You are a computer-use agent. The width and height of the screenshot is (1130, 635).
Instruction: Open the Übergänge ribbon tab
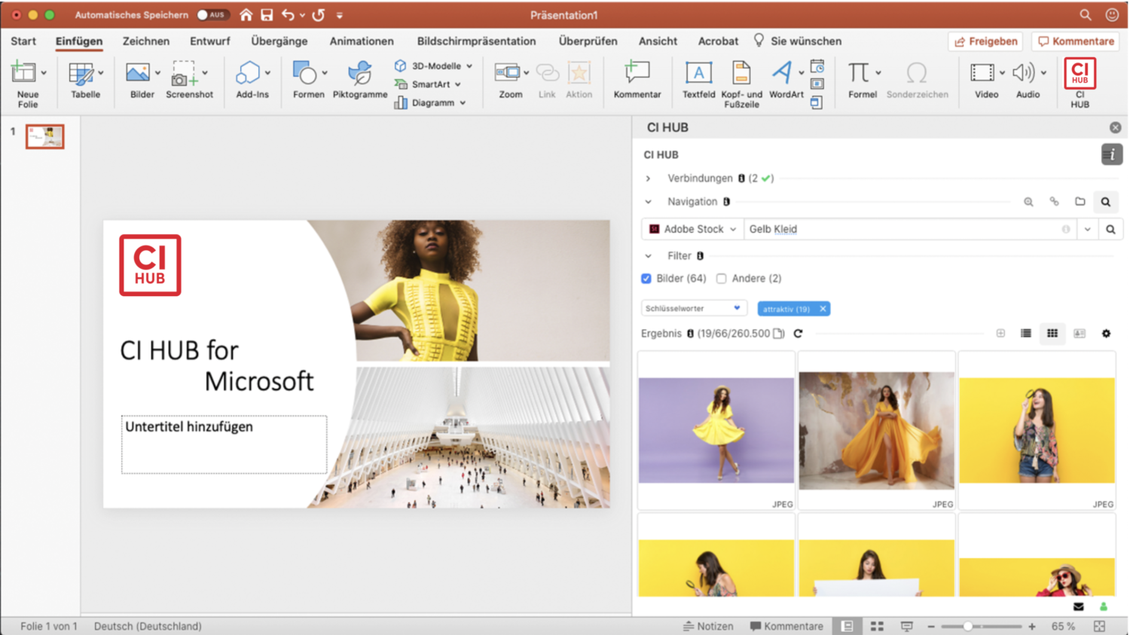[x=279, y=41]
